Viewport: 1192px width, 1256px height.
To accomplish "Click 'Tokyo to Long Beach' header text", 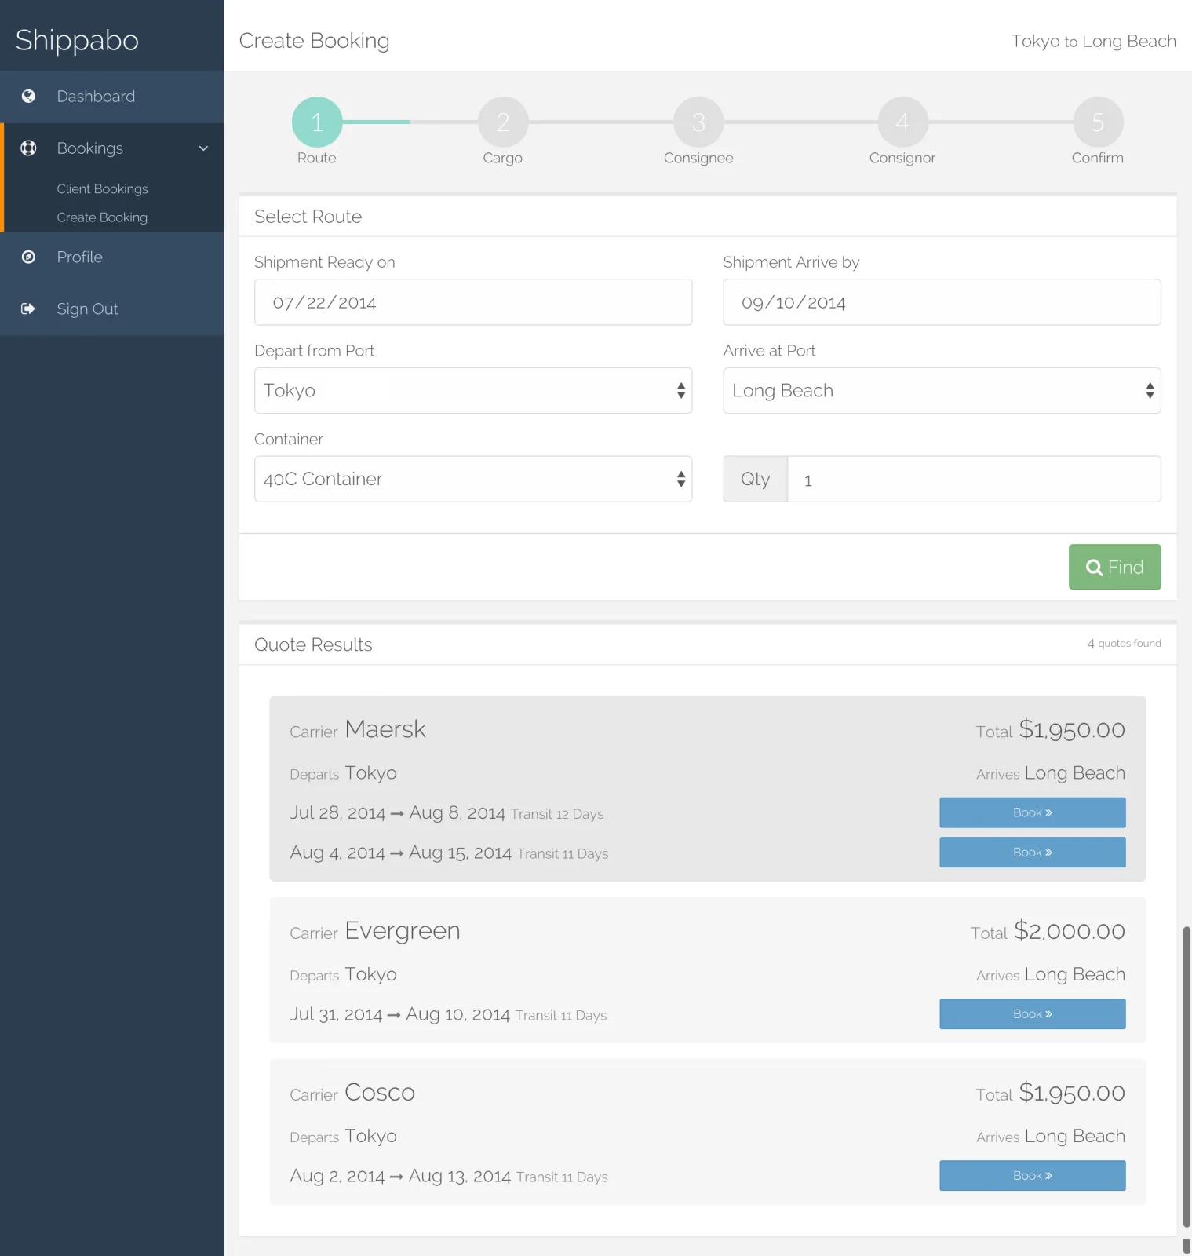I will click(1093, 42).
